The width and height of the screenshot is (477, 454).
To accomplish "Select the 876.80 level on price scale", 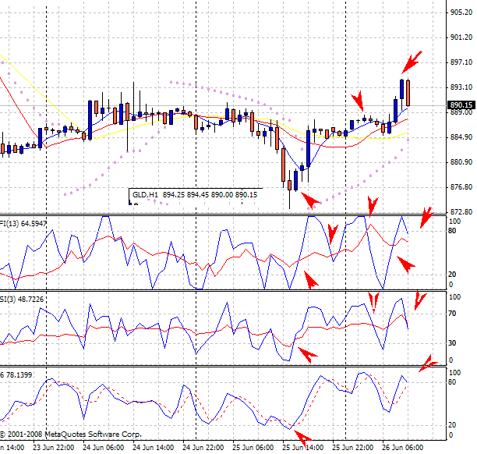I will (x=460, y=187).
